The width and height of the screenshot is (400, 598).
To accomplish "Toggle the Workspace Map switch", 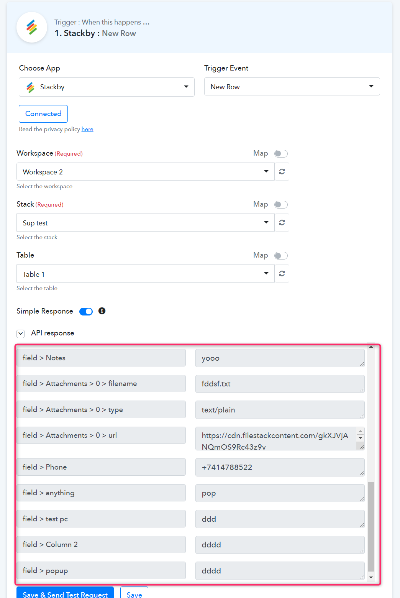I will pyautogui.click(x=281, y=154).
